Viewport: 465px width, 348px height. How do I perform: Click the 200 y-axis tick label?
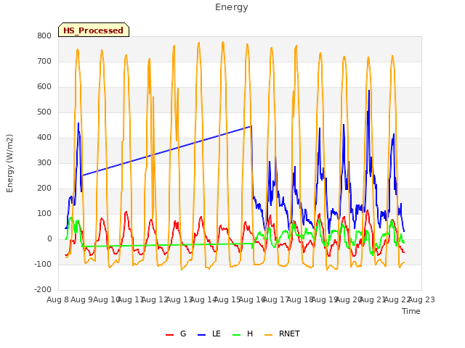pyautogui.click(x=44, y=188)
